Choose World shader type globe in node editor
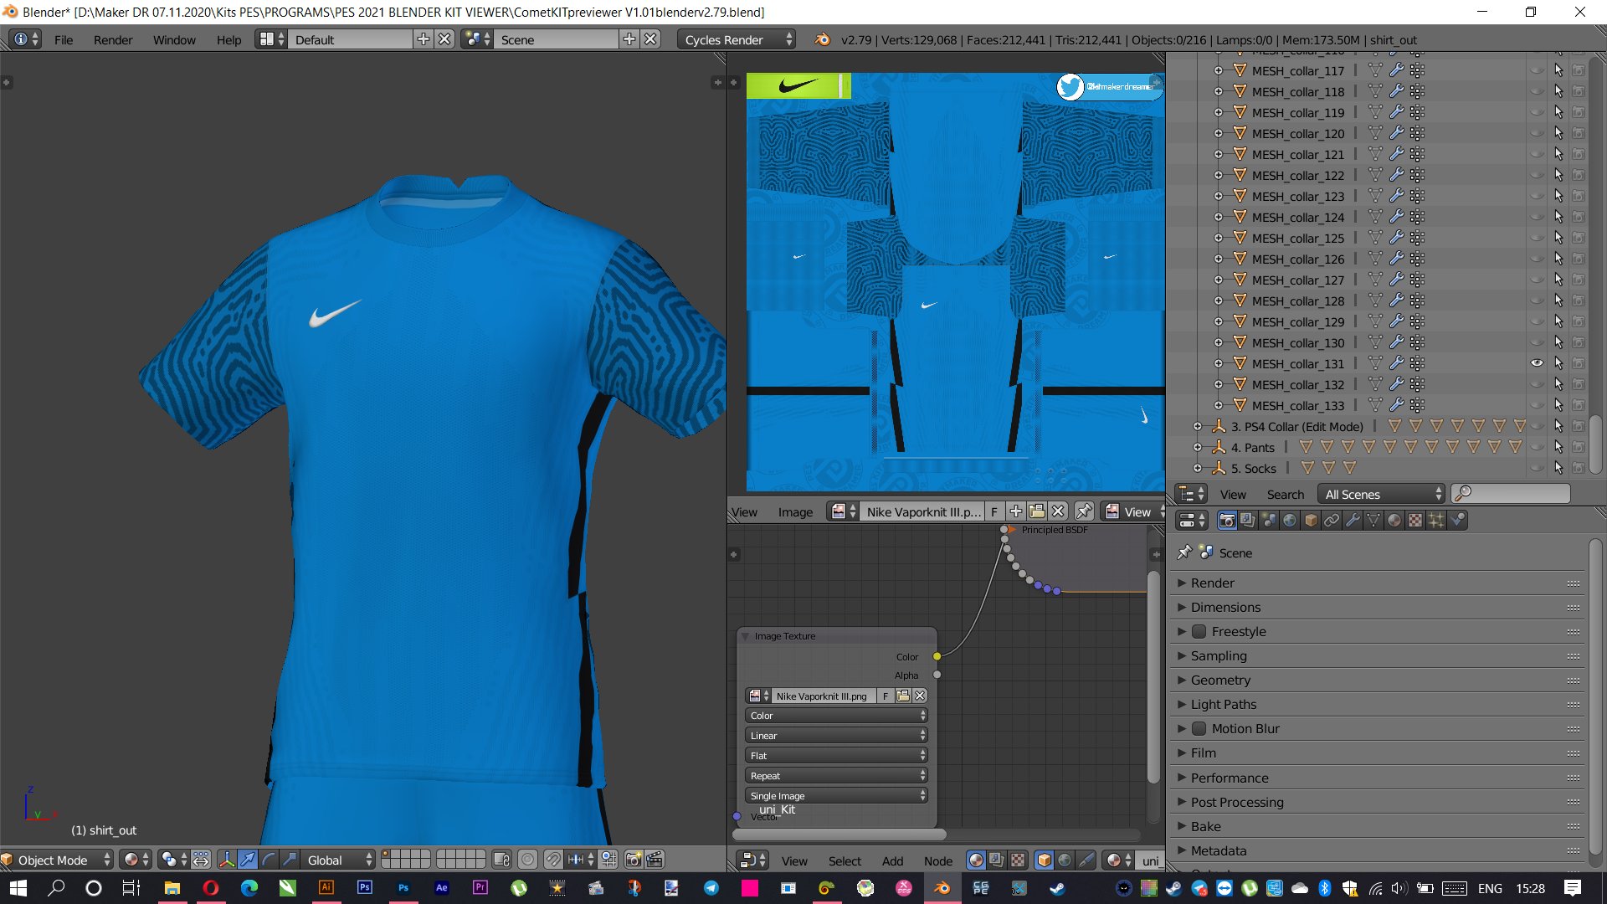Viewport: 1607px width, 904px height. coord(1065,860)
